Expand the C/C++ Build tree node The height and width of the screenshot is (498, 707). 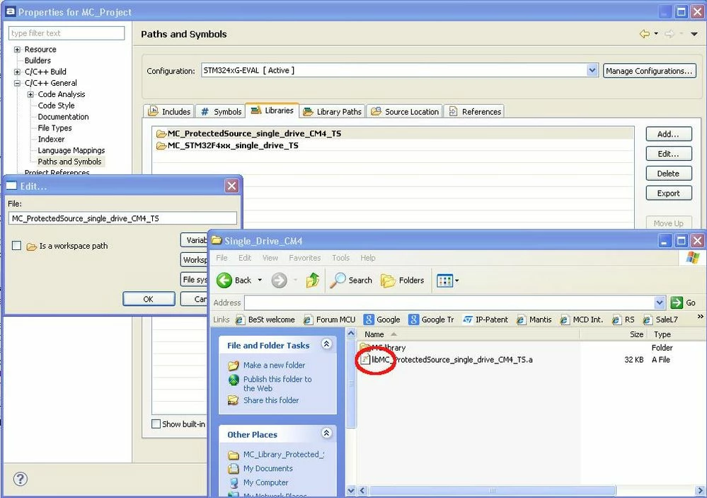[x=17, y=72]
